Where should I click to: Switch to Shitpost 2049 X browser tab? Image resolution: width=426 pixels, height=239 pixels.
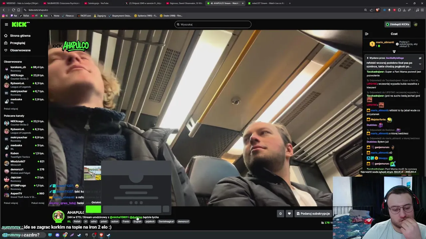pos(143,3)
